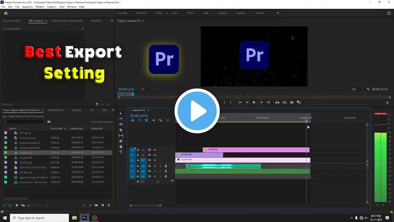Delete selected item with trash icon
The image size is (394, 222).
point(109,205)
